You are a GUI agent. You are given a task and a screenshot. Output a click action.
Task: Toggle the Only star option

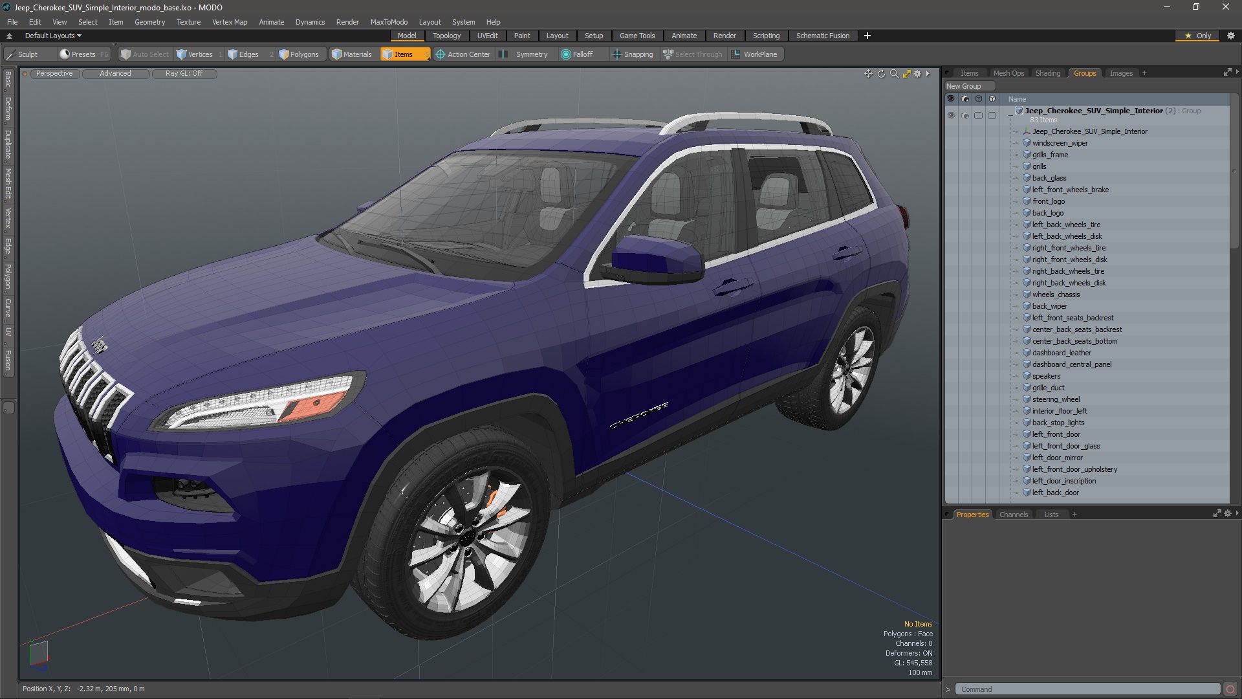[x=1198, y=36]
